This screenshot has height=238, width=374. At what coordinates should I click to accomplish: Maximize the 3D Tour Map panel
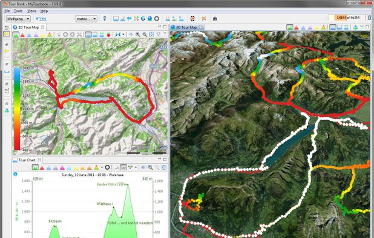(x=367, y=27)
